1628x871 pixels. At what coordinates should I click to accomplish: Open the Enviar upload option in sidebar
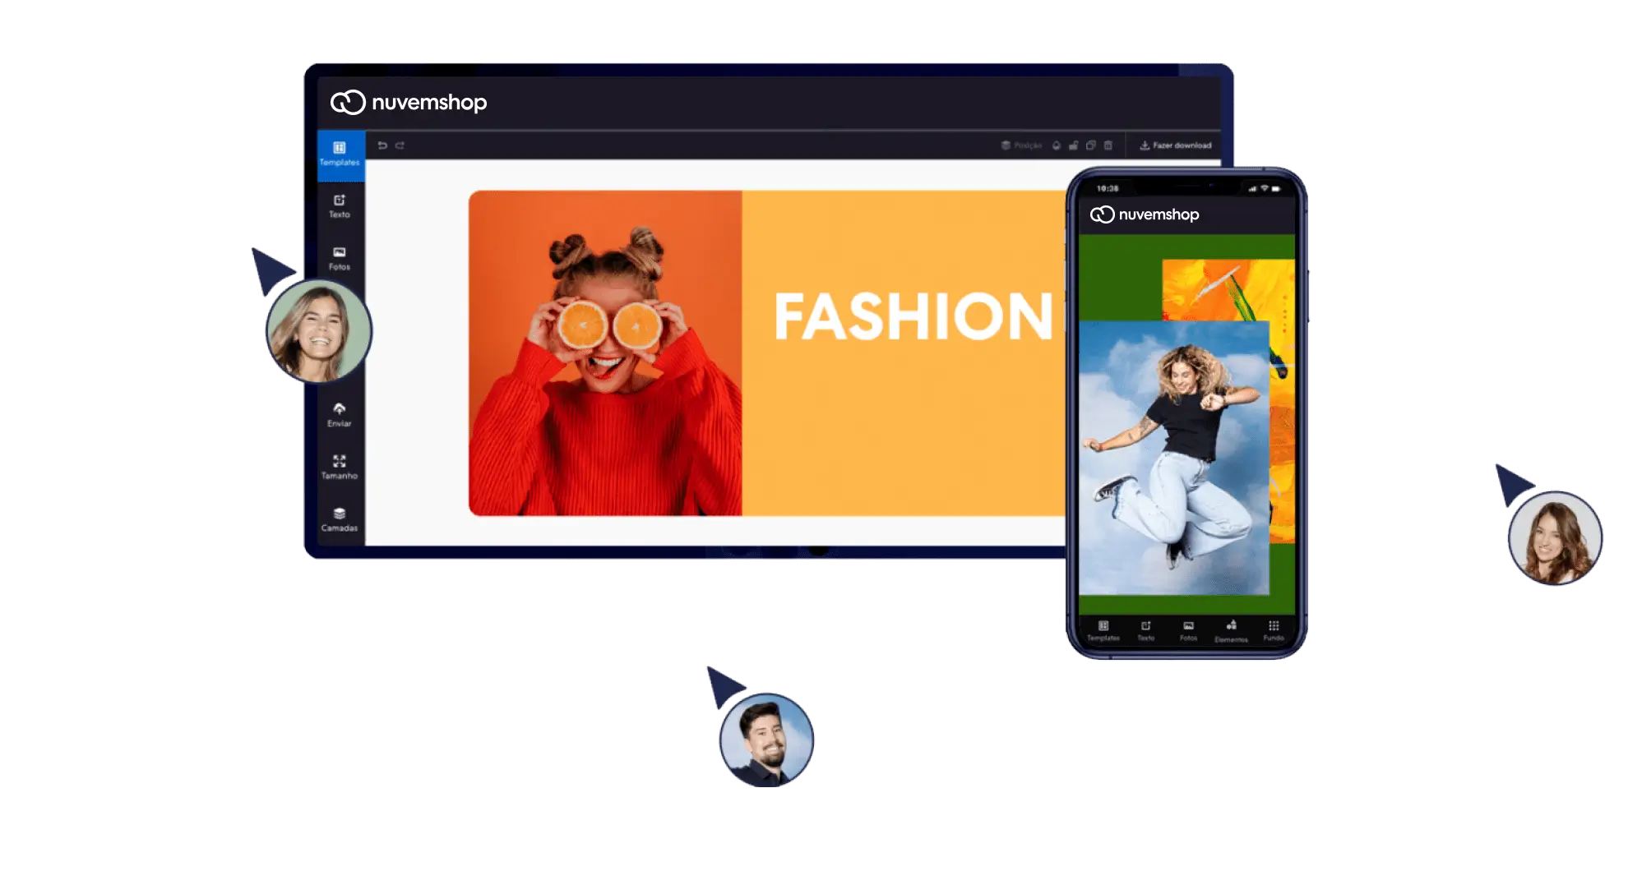(x=340, y=415)
